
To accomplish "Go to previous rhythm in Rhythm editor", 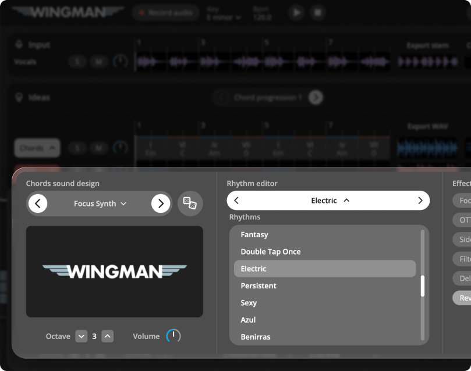I will (236, 201).
